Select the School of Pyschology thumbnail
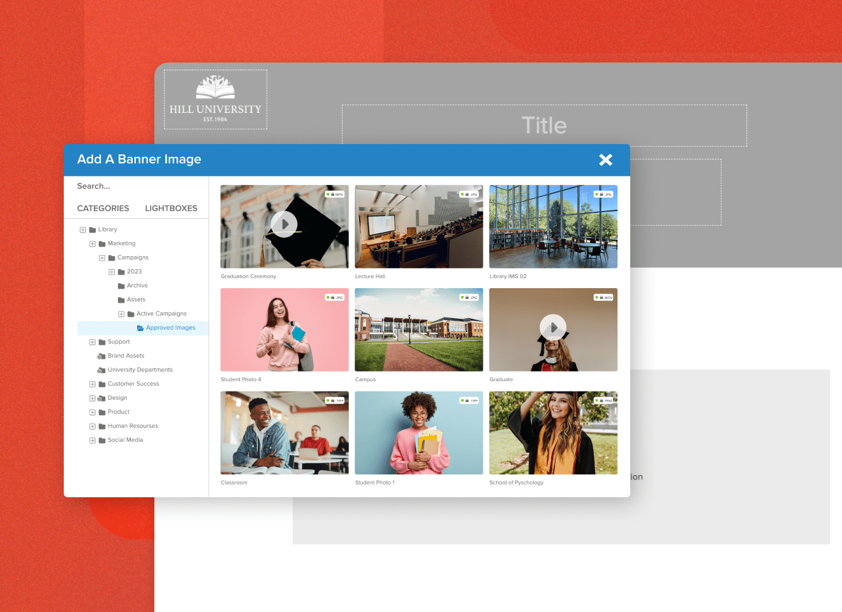842x612 pixels. (553, 433)
